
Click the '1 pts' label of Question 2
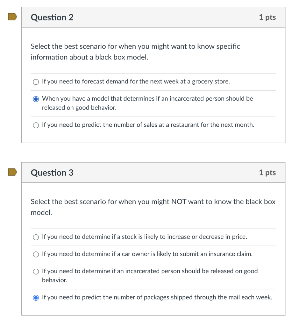click(267, 17)
